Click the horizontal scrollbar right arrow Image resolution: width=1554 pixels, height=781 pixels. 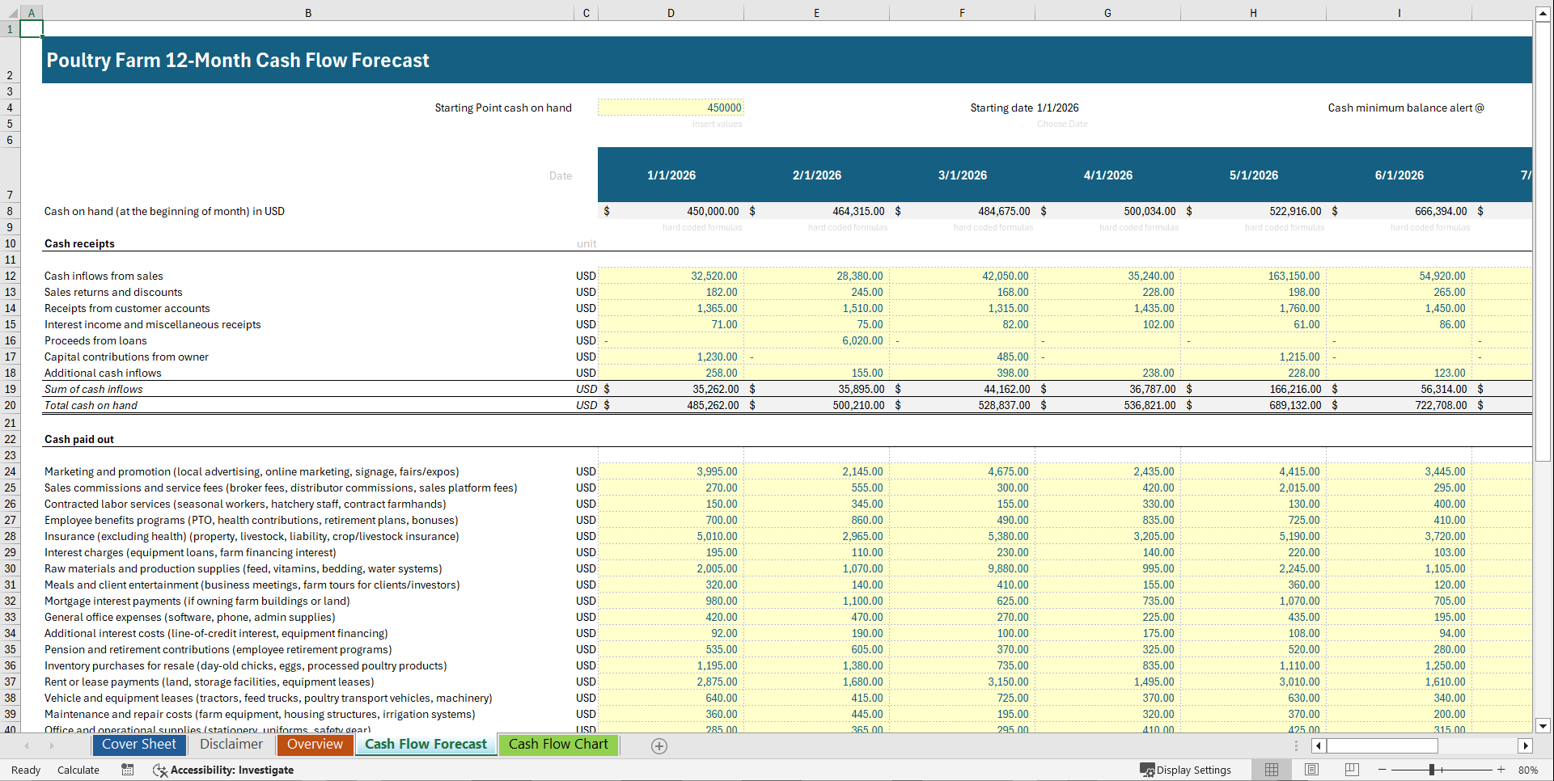[x=1526, y=745]
